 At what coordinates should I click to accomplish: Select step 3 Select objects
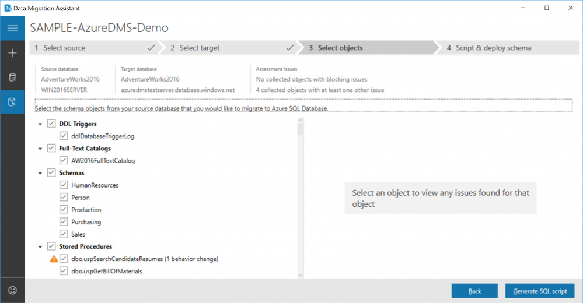(x=367, y=48)
